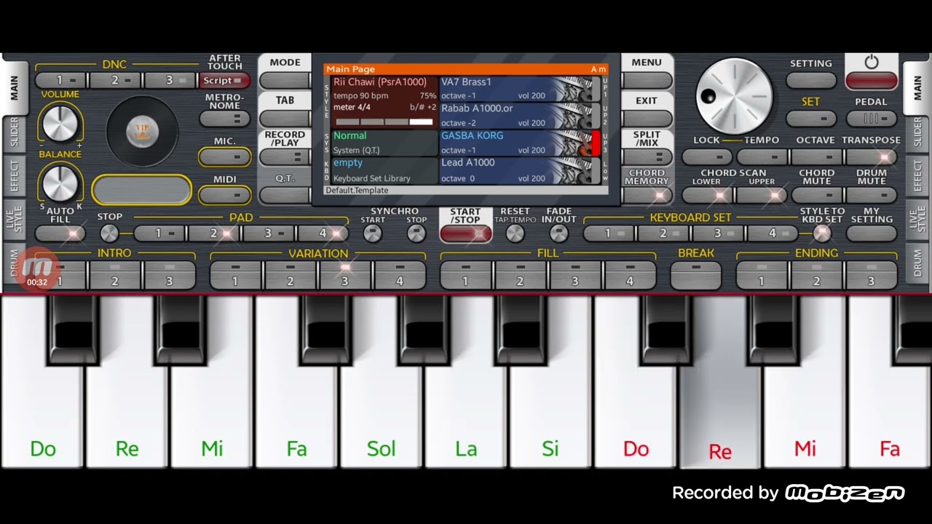Image resolution: width=932 pixels, height=524 pixels.
Task: Toggle the Auto Fill button
Action: (x=60, y=234)
